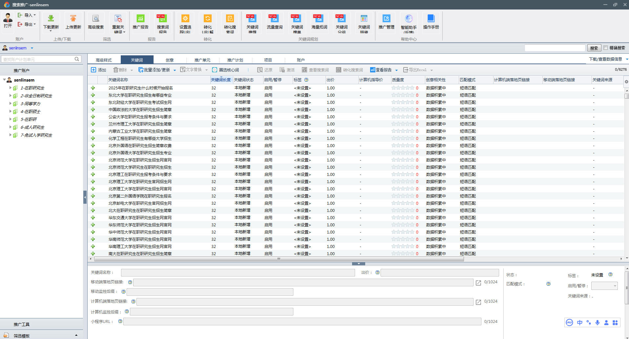The image size is (629, 339).
Task: Open senlinsem account dropdown arrow
Action: click(32, 48)
